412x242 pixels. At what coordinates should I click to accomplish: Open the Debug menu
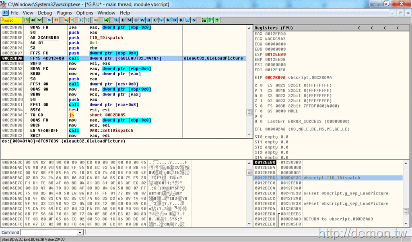pos(45,13)
